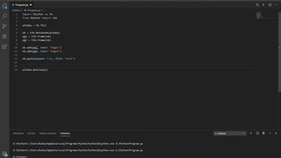Open the Explorer view in activity bar
The height and width of the screenshot is (158, 281).
[x=4, y=6]
